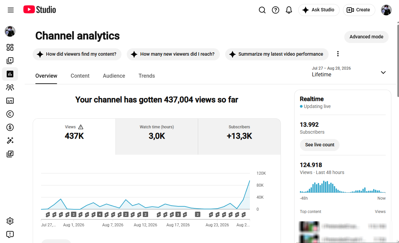Screen dimensions: 399x243
Task: Open the Subtitles sidebar icon
Action: (10, 101)
